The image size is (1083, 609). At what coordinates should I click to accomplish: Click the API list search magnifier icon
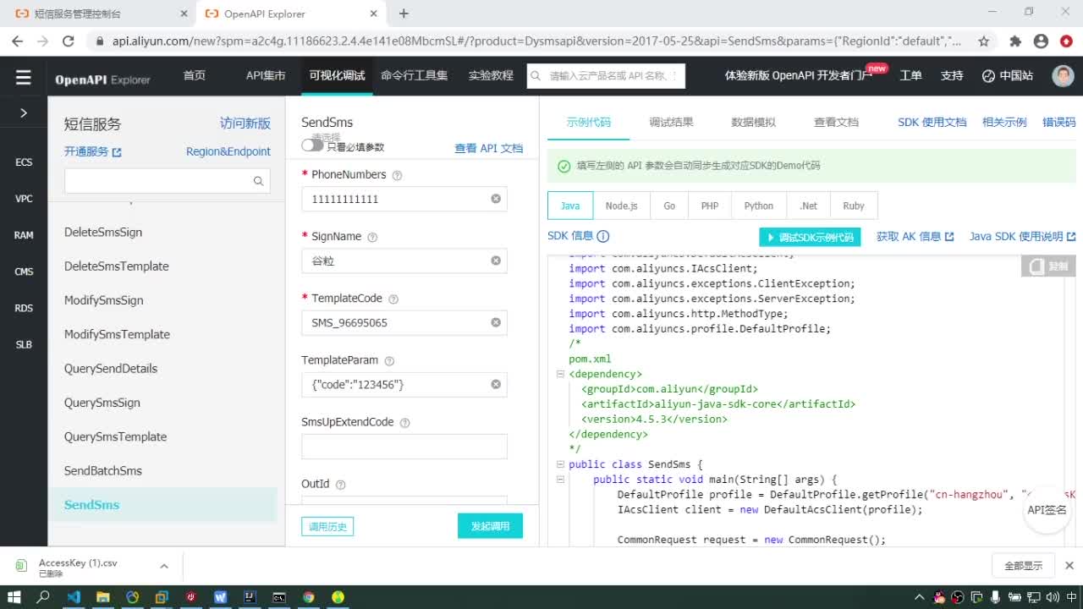259,181
